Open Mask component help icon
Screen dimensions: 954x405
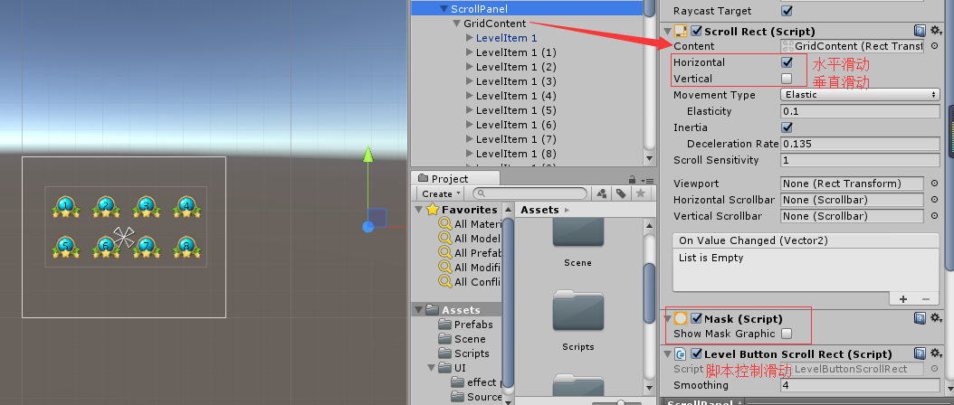[920, 318]
